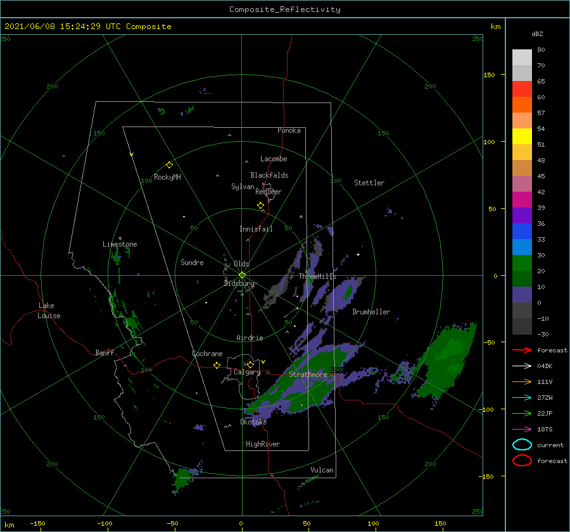This screenshot has height=532, width=570.
Task: Click the red 65-60 dBZ color swatch
Action: [x=522, y=89]
